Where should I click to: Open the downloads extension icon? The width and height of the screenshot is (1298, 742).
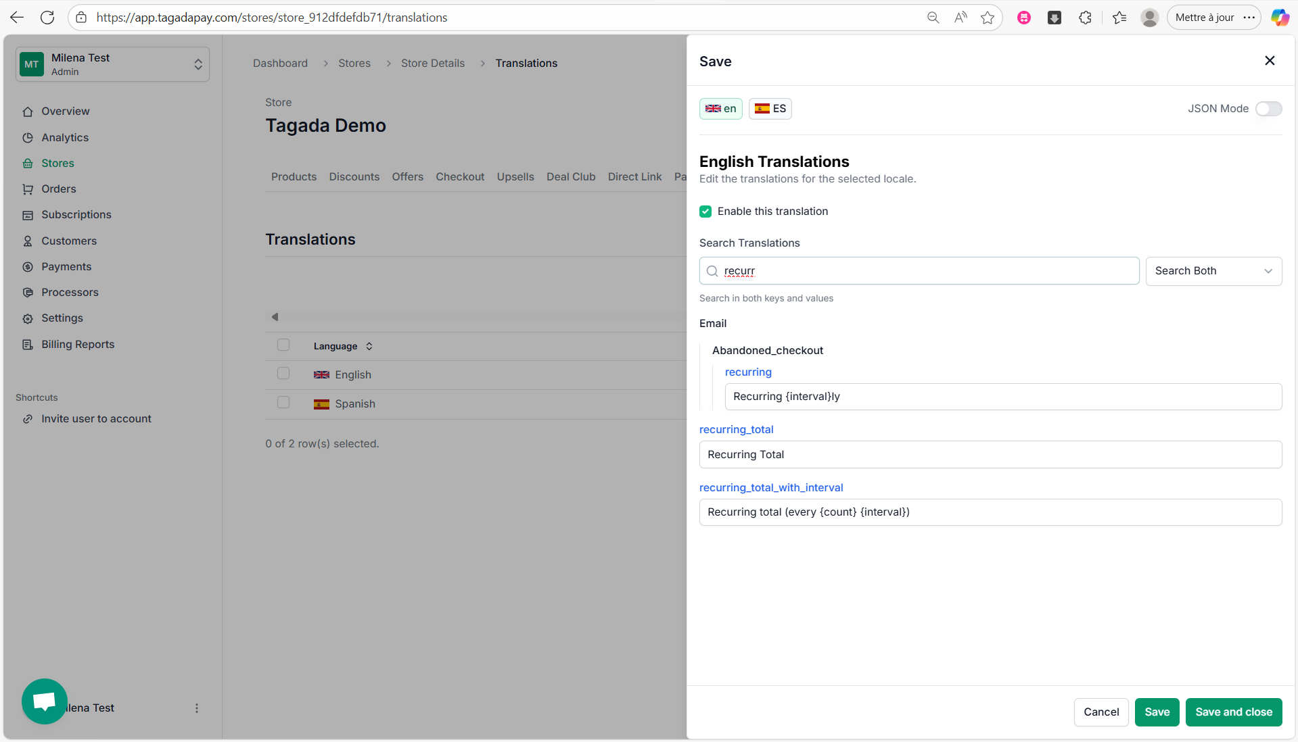coord(1054,18)
